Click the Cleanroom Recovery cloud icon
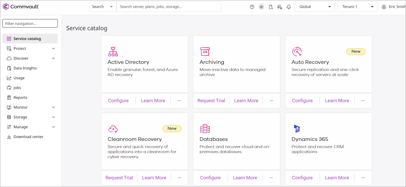Image resolution: width=406 pixels, height=187 pixels. 113,129
